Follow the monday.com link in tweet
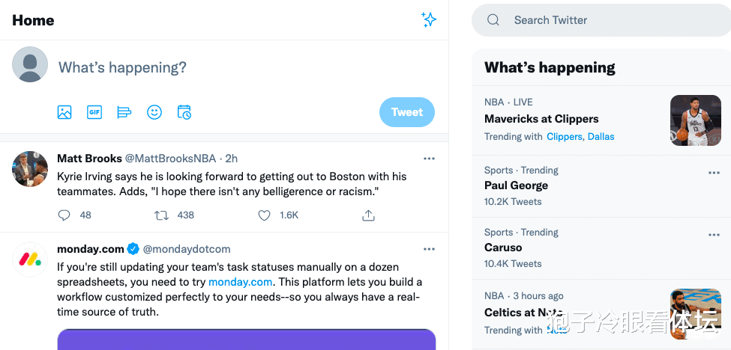 coord(240,282)
